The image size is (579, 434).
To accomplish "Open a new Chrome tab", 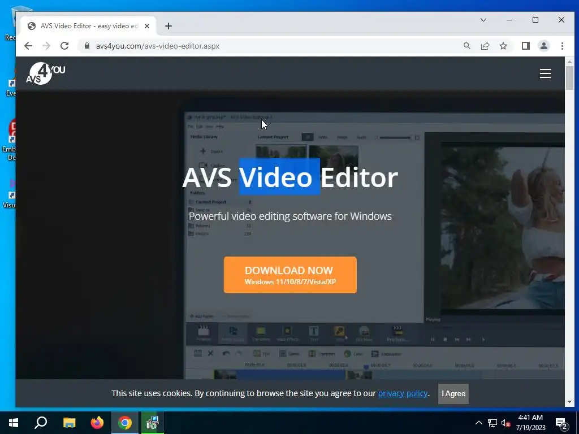I will point(168,26).
